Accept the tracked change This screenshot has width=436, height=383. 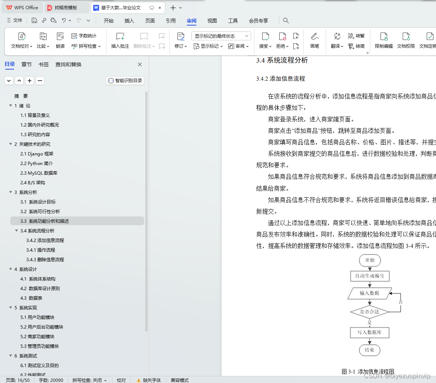[265, 40]
